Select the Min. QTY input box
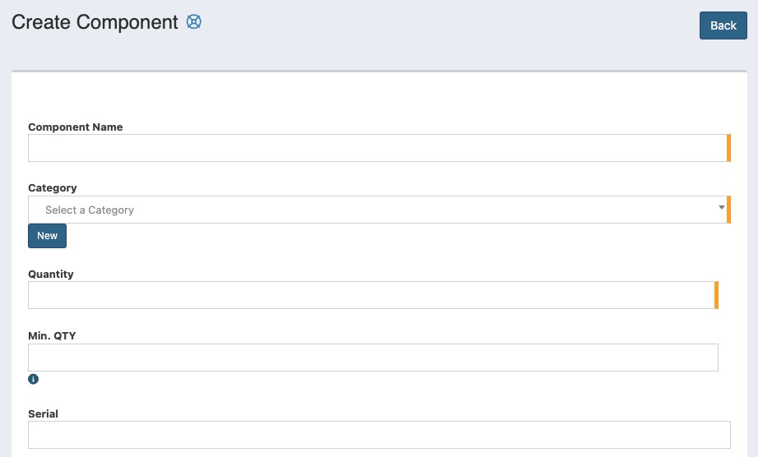This screenshot has height=457, width=758. pyautogui.click(x=372, y=358)
